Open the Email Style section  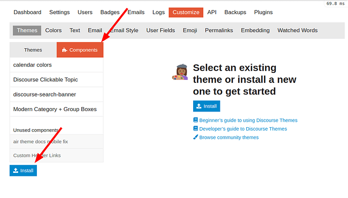(124, 30)
